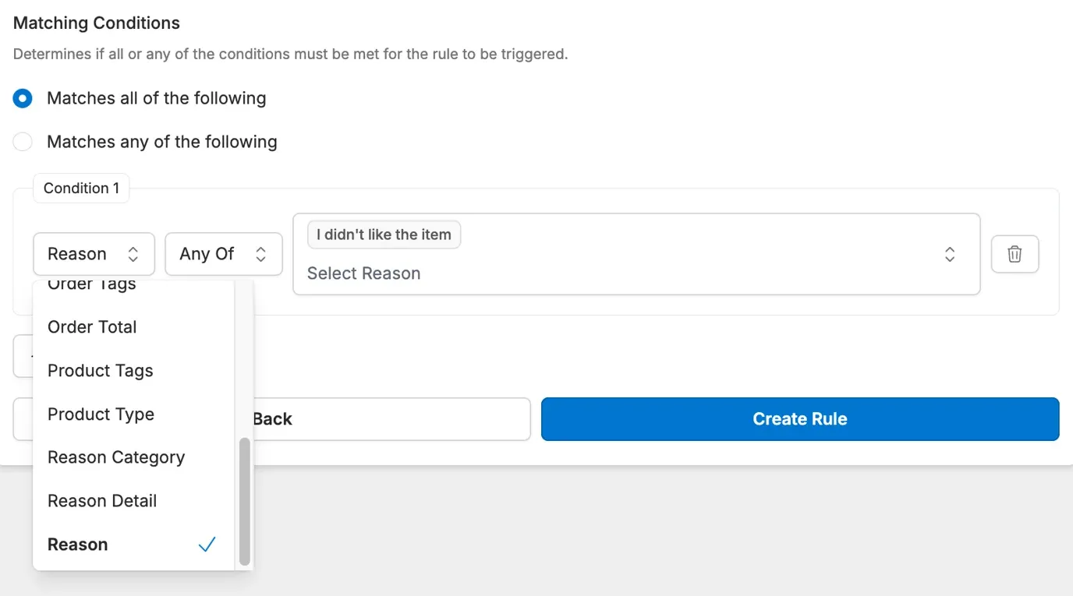Select Product Type in the dropdown list
1073x596 pixels.
pyautogui.click(x=101, y=414)
